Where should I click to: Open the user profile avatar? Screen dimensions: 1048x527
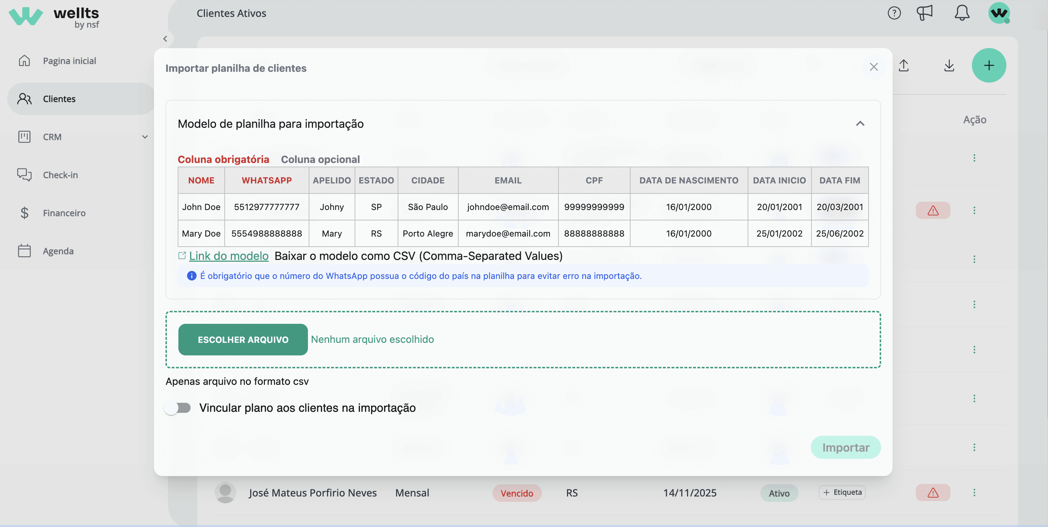pos(999,13)
